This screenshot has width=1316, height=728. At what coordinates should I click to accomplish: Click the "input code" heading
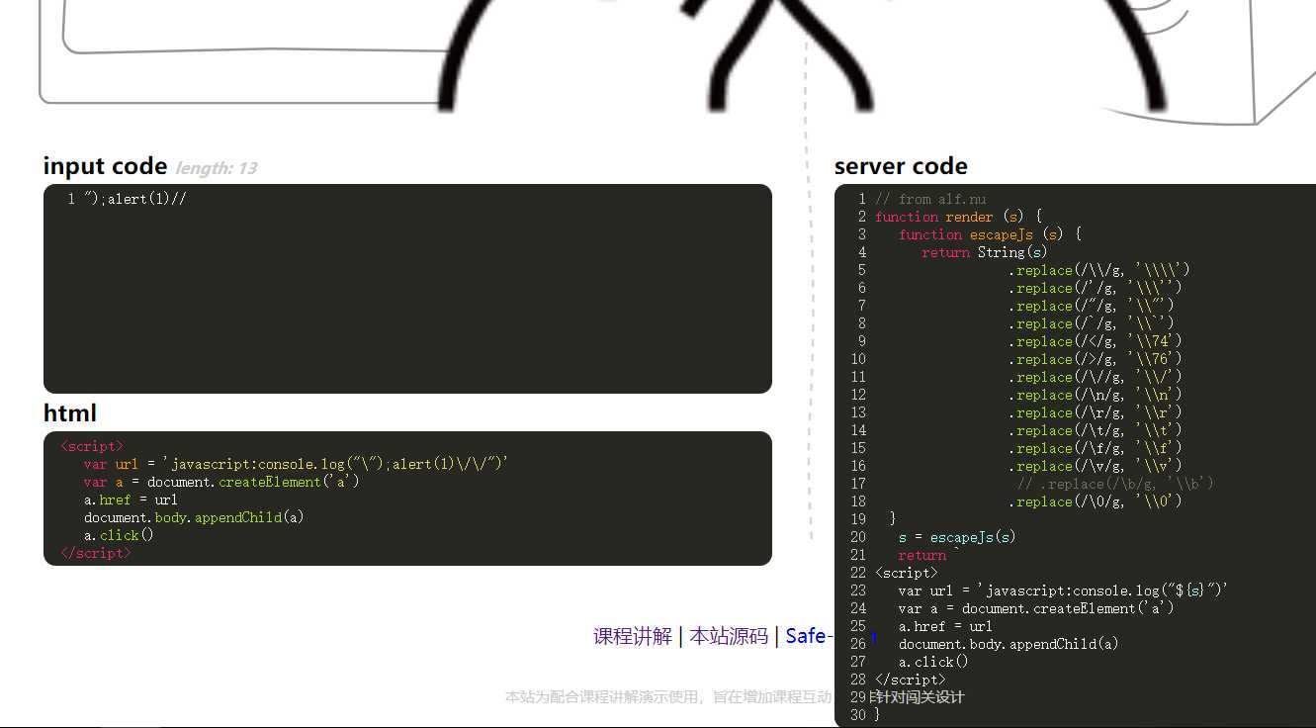coord(105,166)
